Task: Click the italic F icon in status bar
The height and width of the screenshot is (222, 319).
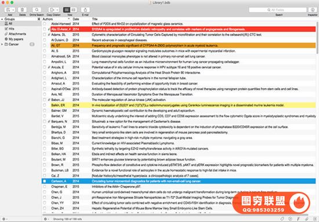Action: coord(298,219)
